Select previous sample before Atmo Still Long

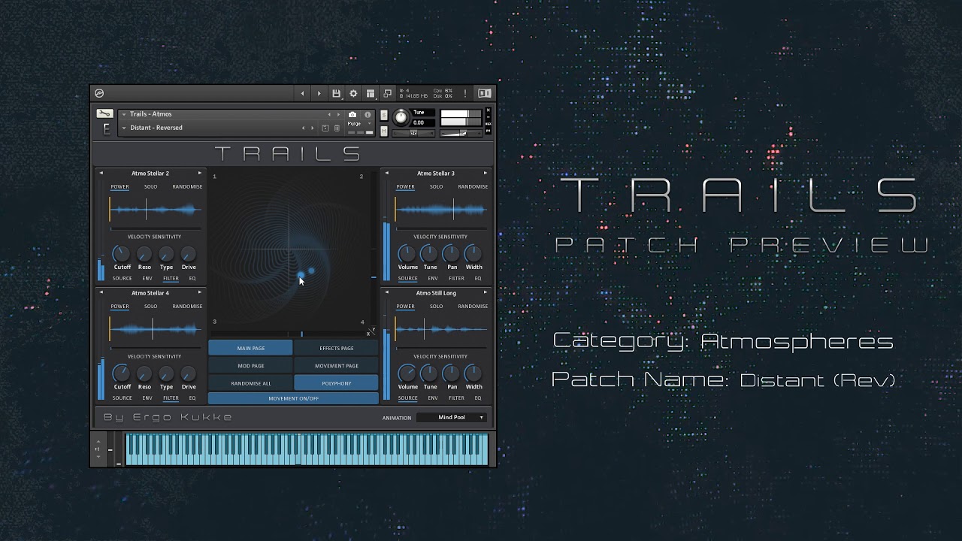coord(386,292)
